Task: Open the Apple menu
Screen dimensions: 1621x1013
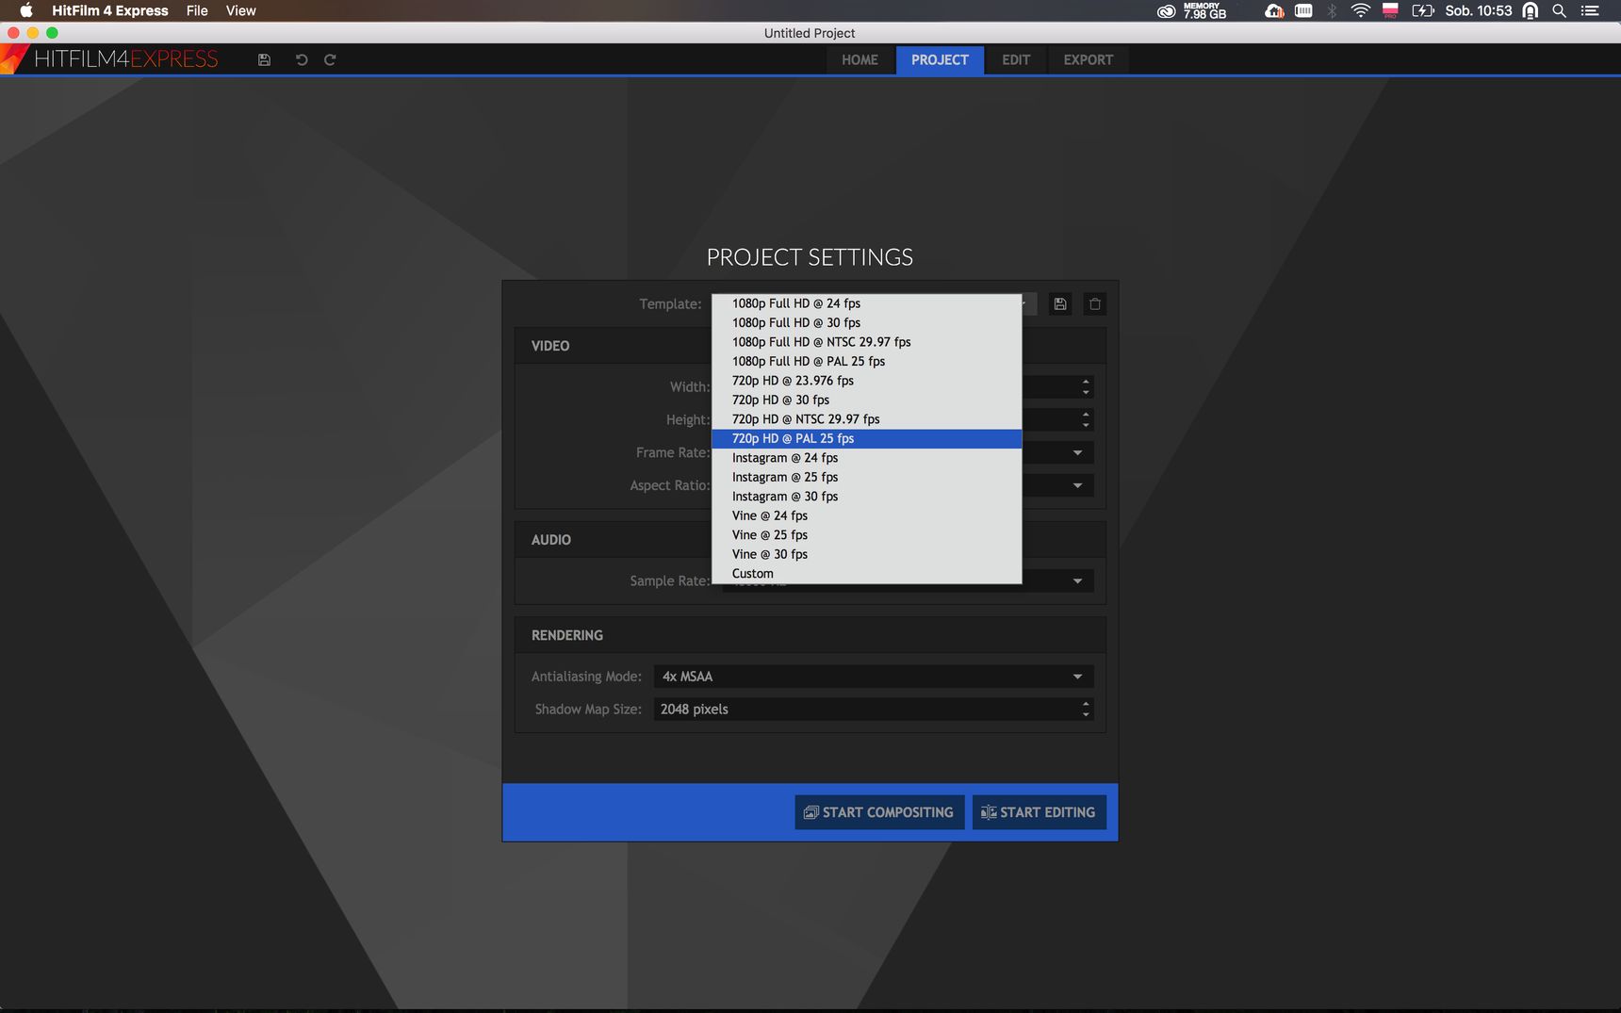Action: pos(26,10)
